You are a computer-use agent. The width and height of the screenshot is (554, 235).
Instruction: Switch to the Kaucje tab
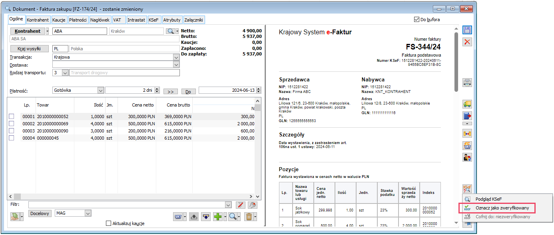click(x=59, y=20)
